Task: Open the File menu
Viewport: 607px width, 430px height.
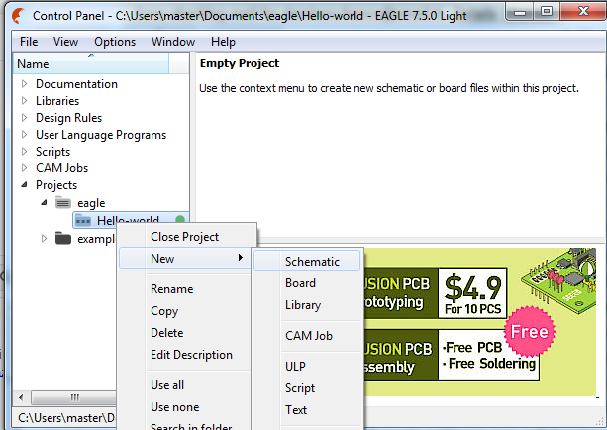Action: (x=29, y=42)
